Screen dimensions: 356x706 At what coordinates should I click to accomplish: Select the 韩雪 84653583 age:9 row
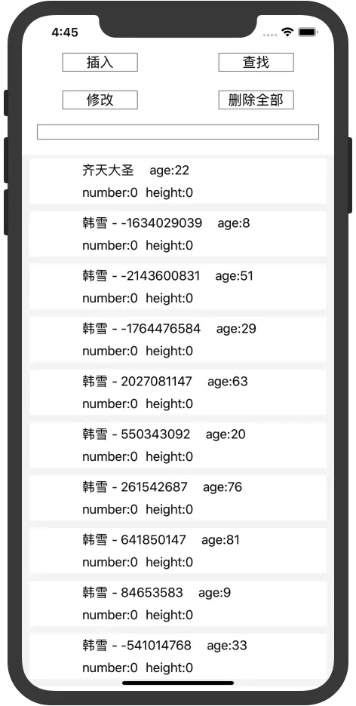pos(178,603)
